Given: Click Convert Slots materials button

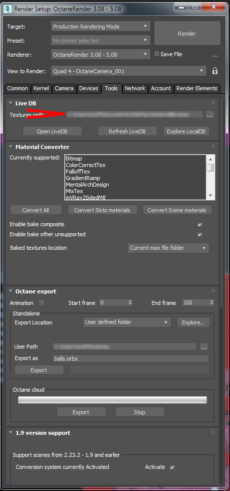Looking at the screenshot, I should coord(102,210).
